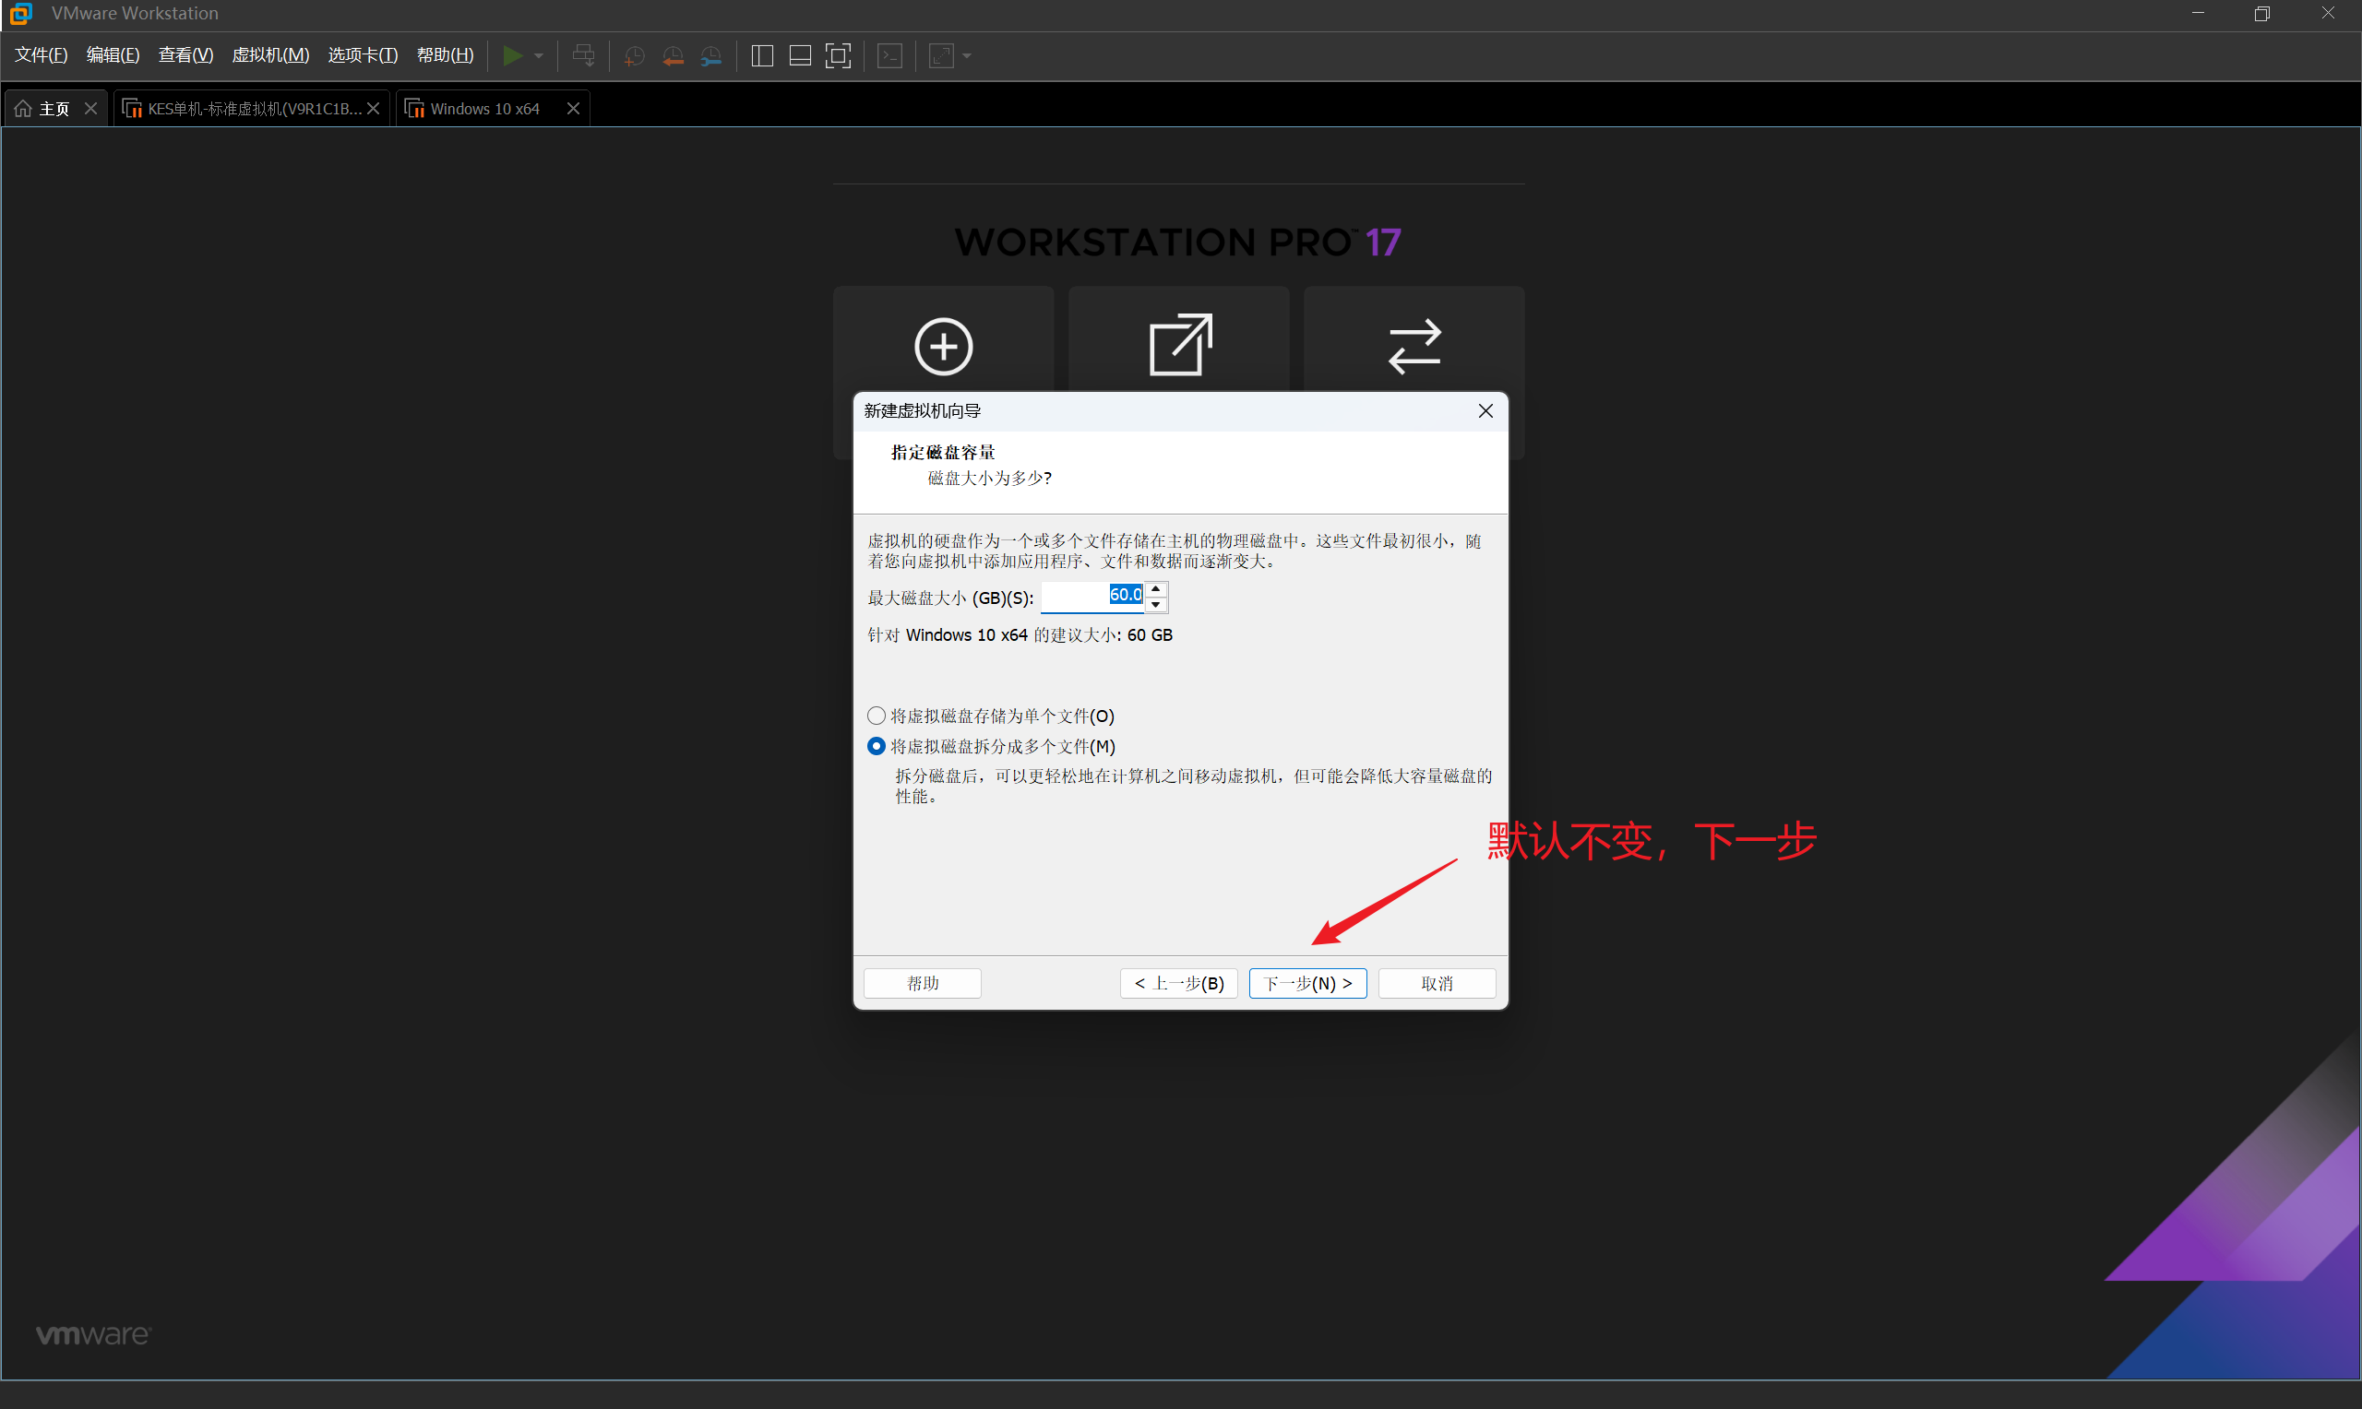Click the 下一步(N) next button
This screenshot has height=1409, width=2362.
click(x=1306, y=983)
